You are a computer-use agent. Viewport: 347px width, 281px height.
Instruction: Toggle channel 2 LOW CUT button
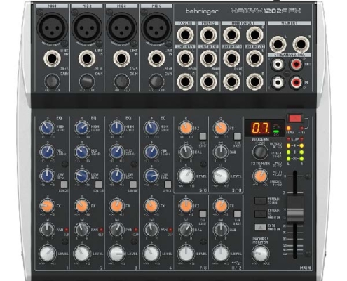point(99,184)
